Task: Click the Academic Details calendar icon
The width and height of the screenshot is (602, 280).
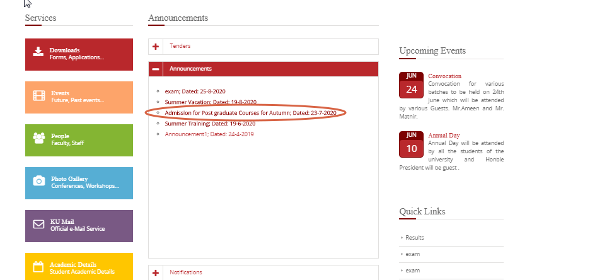Action: (38, 267)
